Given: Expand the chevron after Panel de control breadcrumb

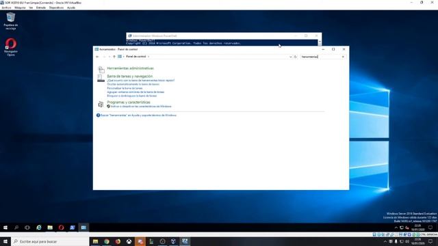Looking at the screenshot, I should click(149, 57).
